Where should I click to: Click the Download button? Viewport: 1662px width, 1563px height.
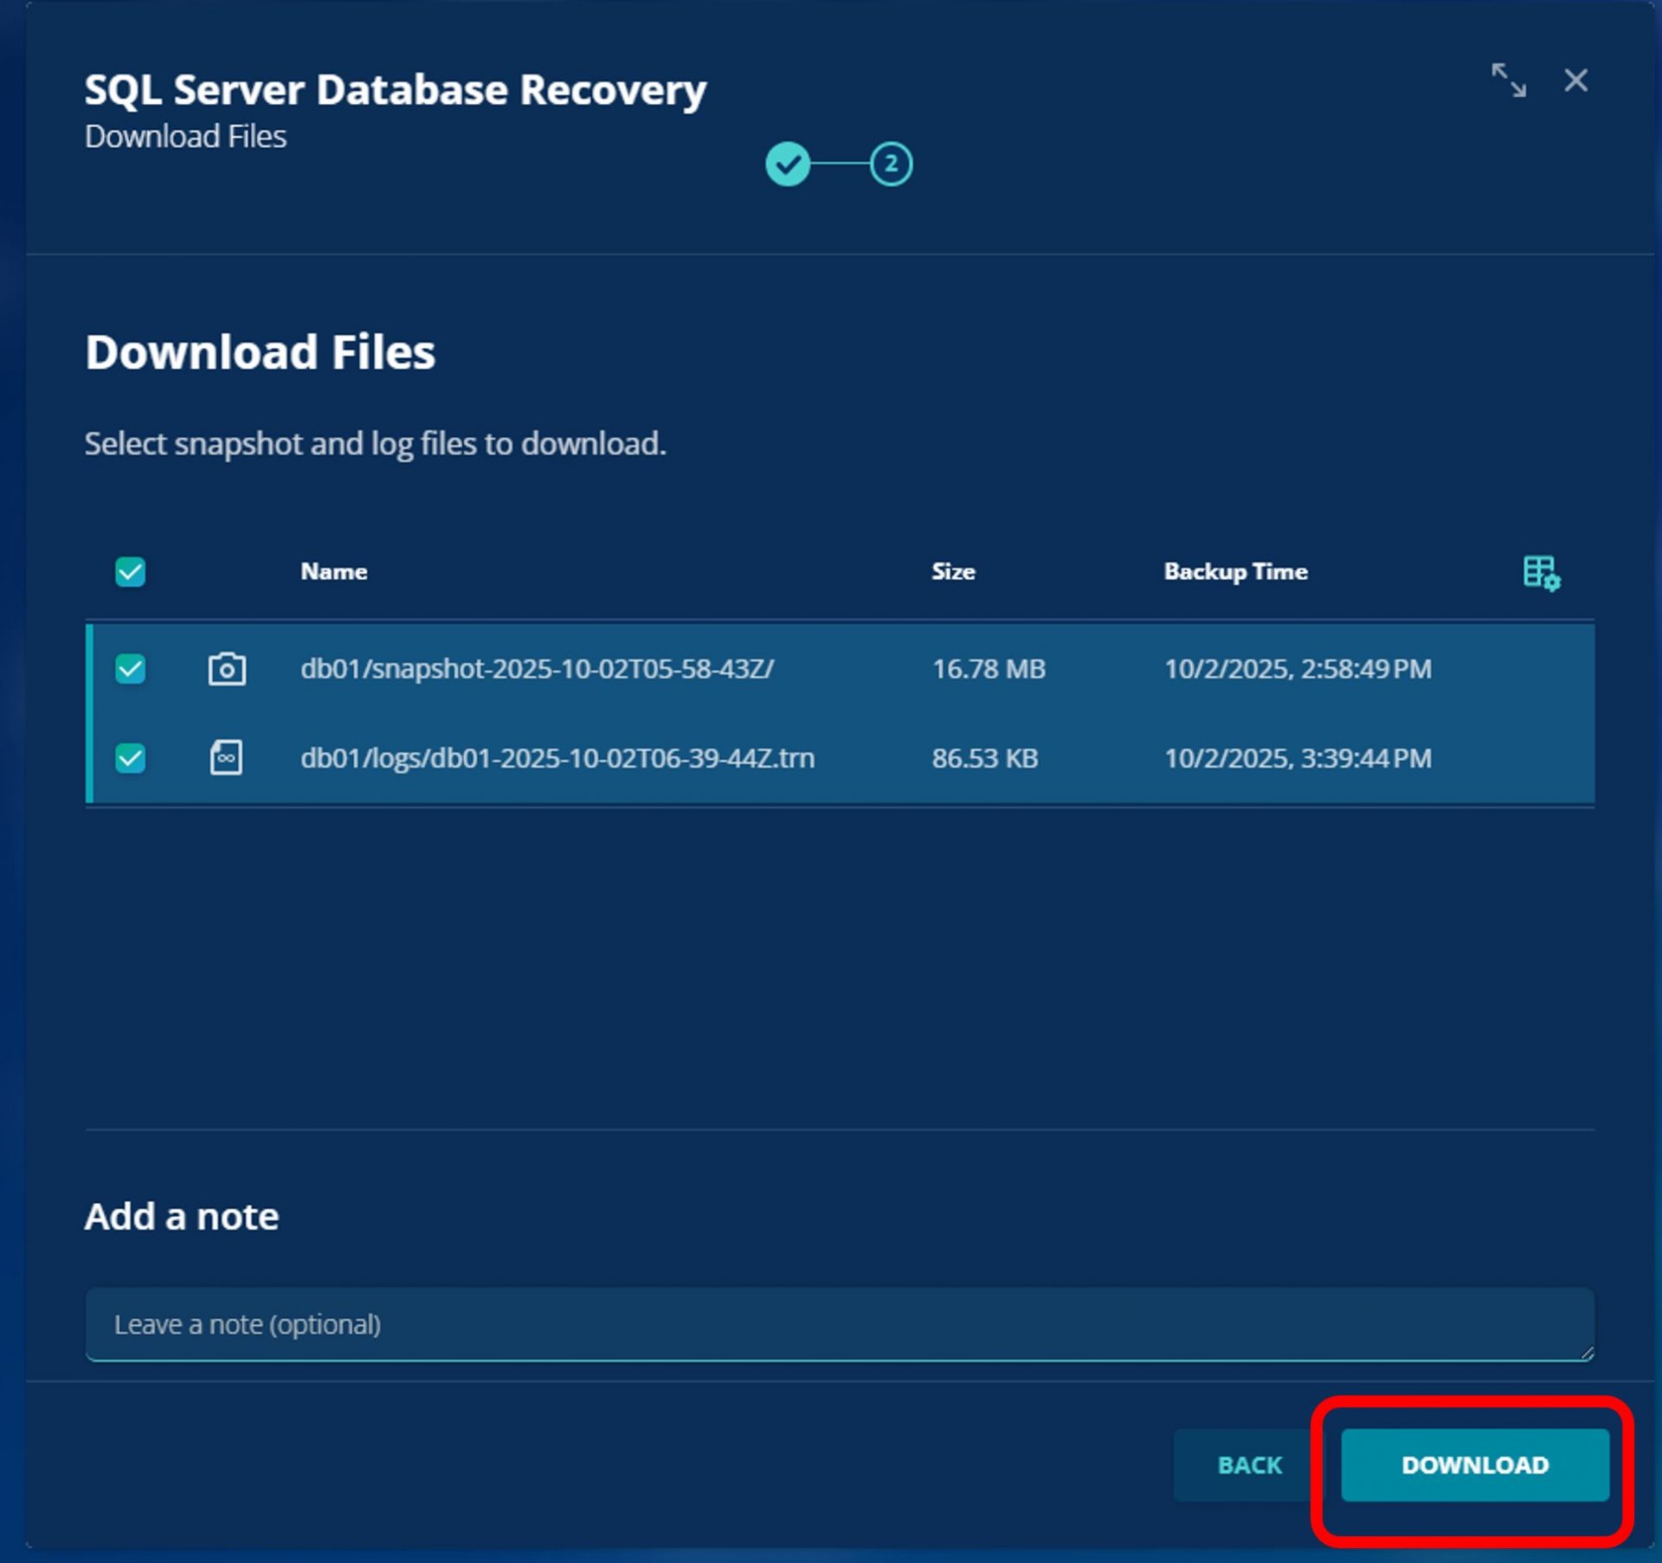pyautogui.click(x=1474, y=1465)
